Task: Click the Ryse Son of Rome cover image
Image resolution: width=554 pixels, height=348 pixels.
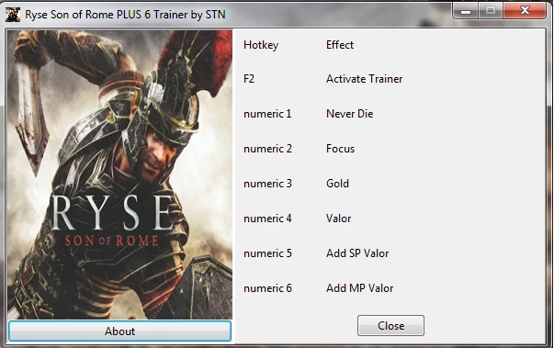Action: point(119,174)
